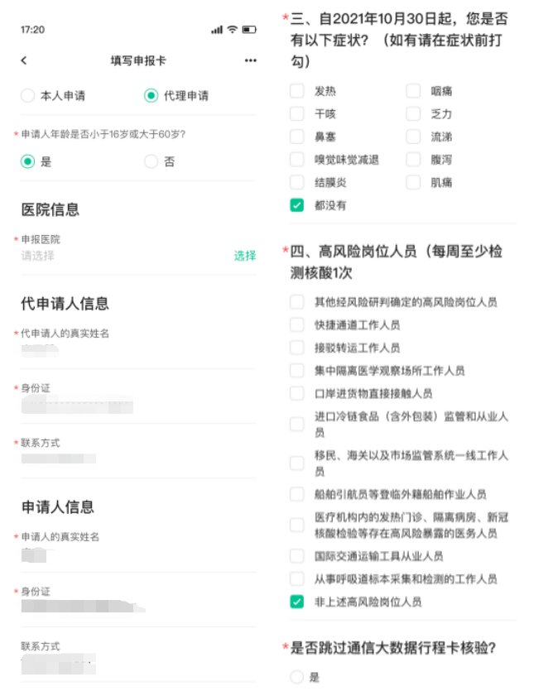Tap the WiFi status icon

[x=233, y=30]
